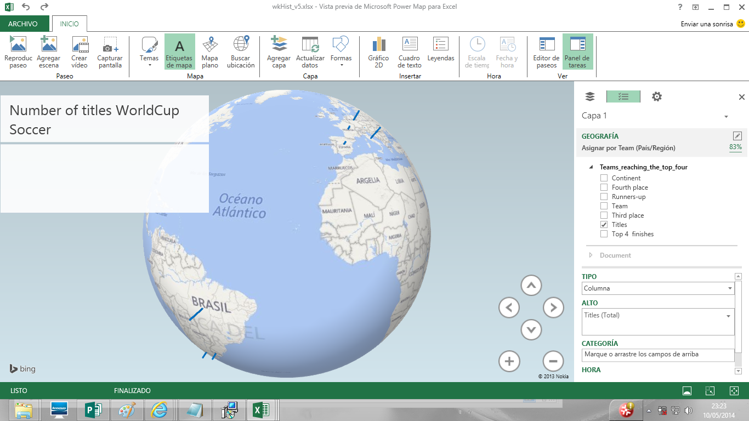Open the Crear vídeo tool
Image resolution: width=749 pixels, height=421 pixels.
coord(79,51)
